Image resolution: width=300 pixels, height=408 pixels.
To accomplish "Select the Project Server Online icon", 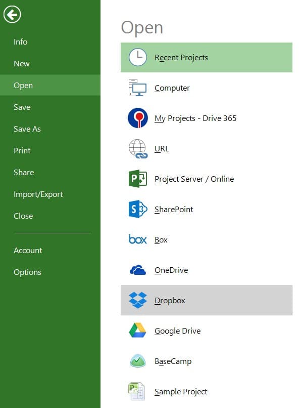I will coord(138,179).
